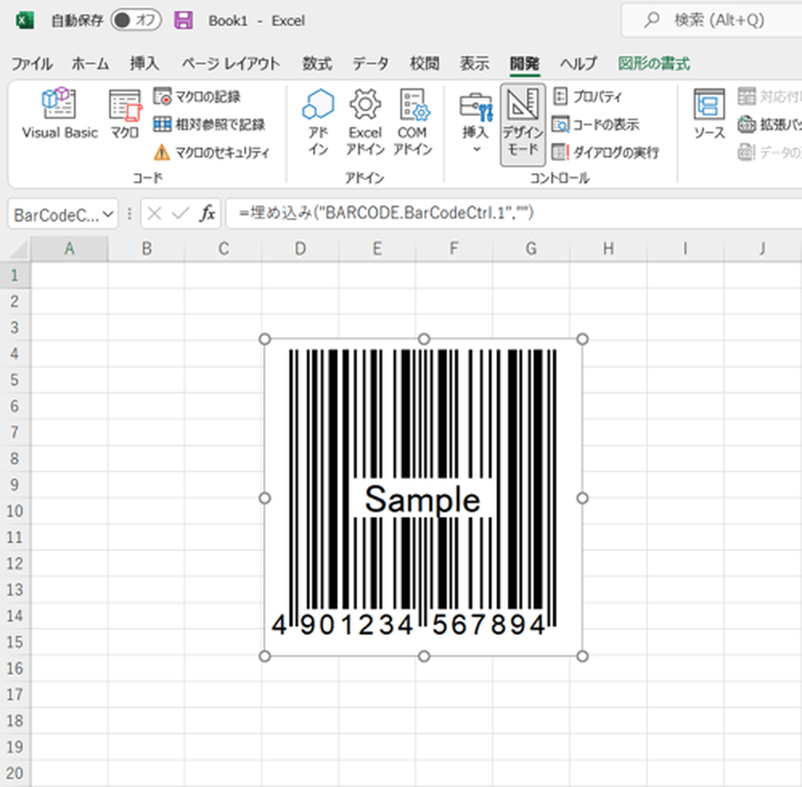Select row 1 header
Image resolution: width=802 pixels, height=787 pixels.
15,275
